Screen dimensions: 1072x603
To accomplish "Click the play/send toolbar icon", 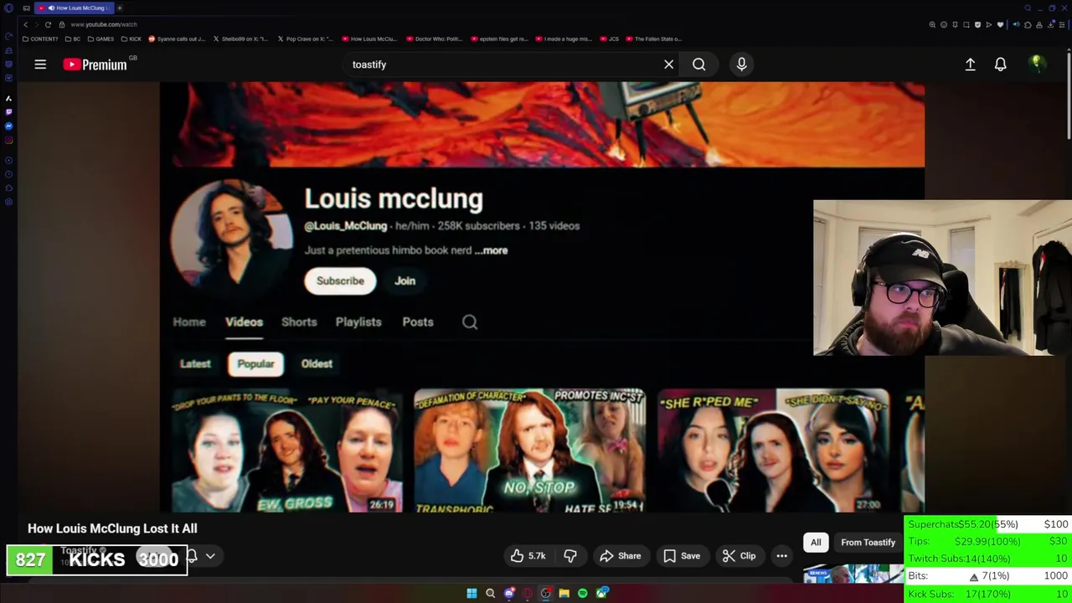I will (x=988, y=24).
